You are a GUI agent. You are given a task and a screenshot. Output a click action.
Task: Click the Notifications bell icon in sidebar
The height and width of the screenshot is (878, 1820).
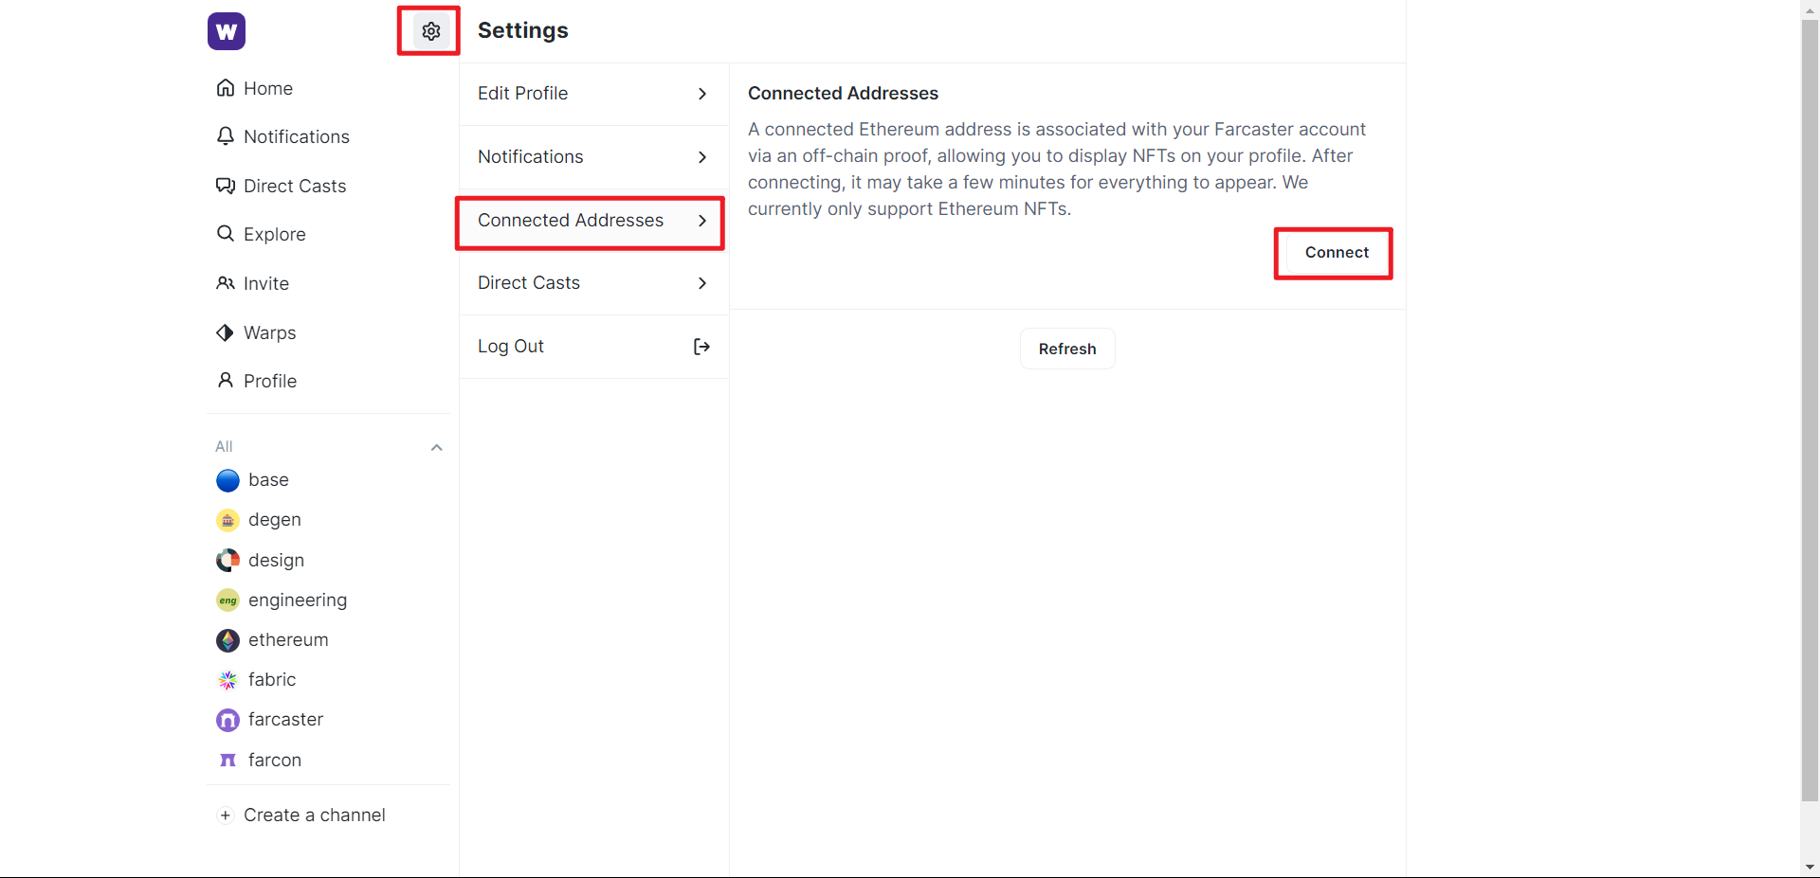tap(226, 136)
